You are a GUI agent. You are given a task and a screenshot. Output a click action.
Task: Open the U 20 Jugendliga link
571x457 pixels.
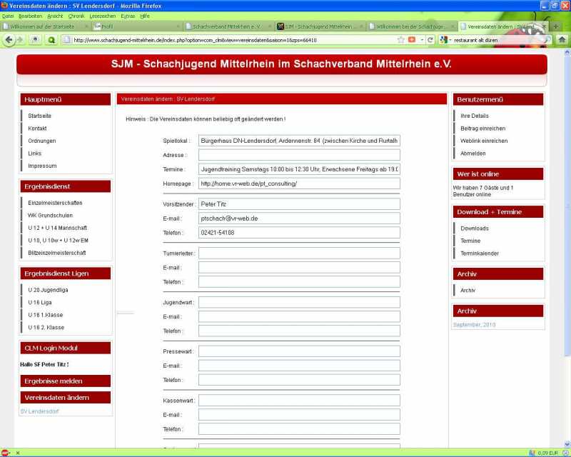pyautogui.click(x=48, y=290)
